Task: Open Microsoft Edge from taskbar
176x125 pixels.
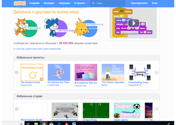Action: pos(59,124)
